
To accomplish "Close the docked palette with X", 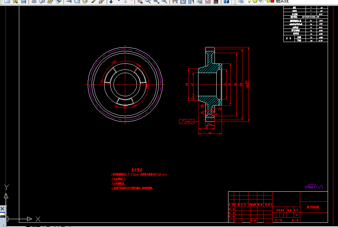I will tap(2, 208).
